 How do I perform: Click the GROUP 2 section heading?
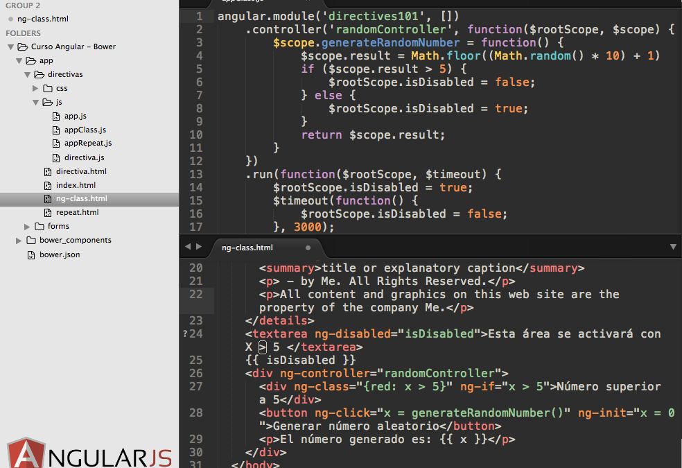(x=23, y=6)
